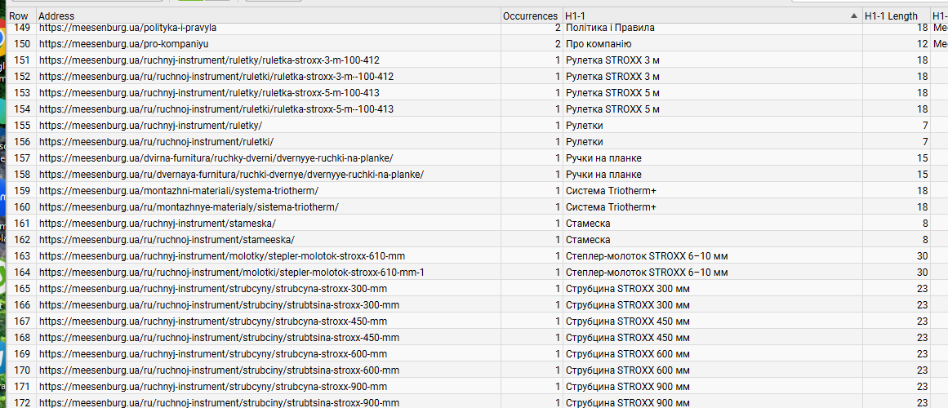Select strubcyna-stroxx-300-mm URL in row 165
Image resolution: width=948 pixels, height=408 pixels.
[213, 288]
